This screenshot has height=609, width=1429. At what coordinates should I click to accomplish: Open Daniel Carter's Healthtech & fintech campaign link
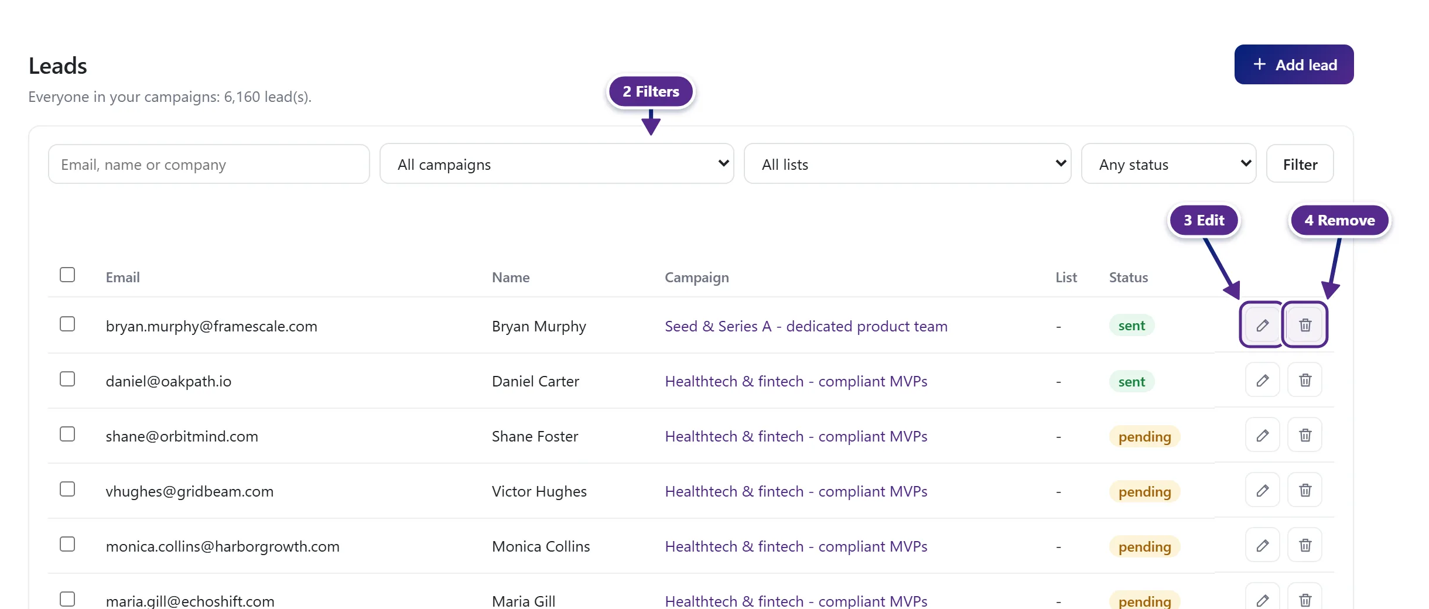coord(796,381)
